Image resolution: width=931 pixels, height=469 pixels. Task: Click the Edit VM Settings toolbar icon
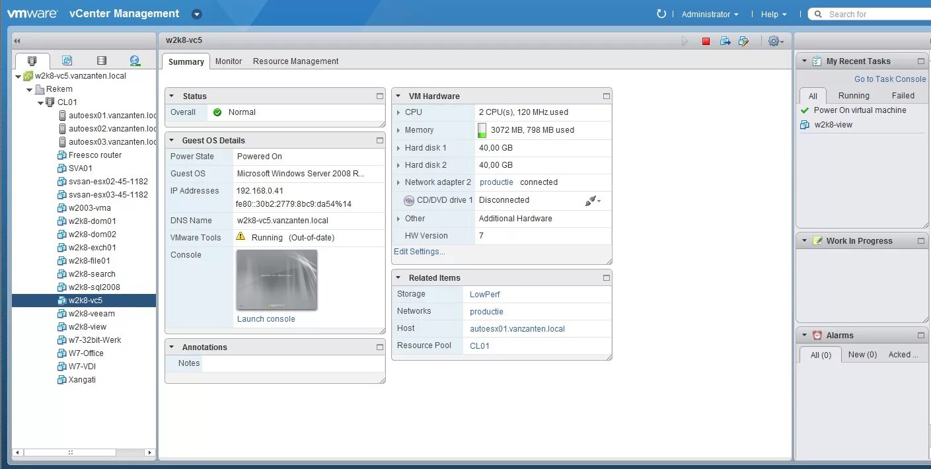[x=744, y=40]
